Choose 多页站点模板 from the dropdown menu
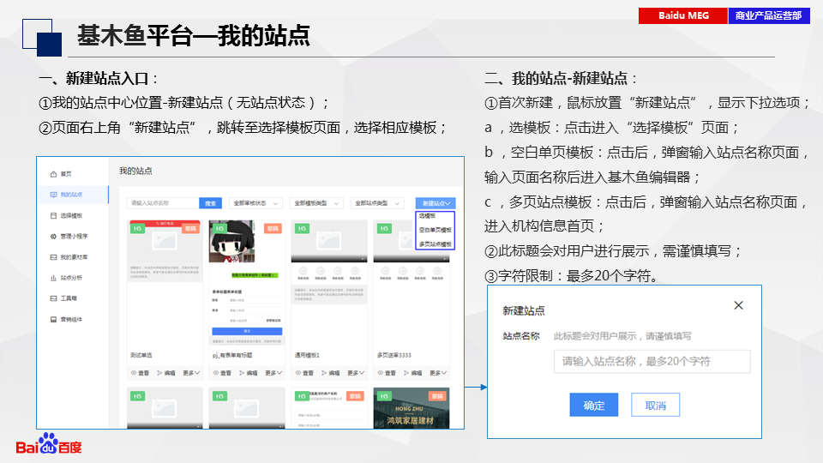 (436, 244)
